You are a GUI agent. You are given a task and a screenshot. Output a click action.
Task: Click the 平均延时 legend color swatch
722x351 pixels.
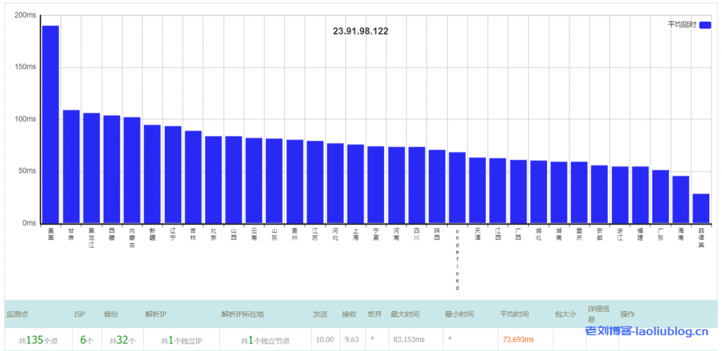pos(705,25)
